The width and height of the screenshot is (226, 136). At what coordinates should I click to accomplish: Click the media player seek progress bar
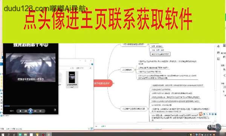click(31, 106)
